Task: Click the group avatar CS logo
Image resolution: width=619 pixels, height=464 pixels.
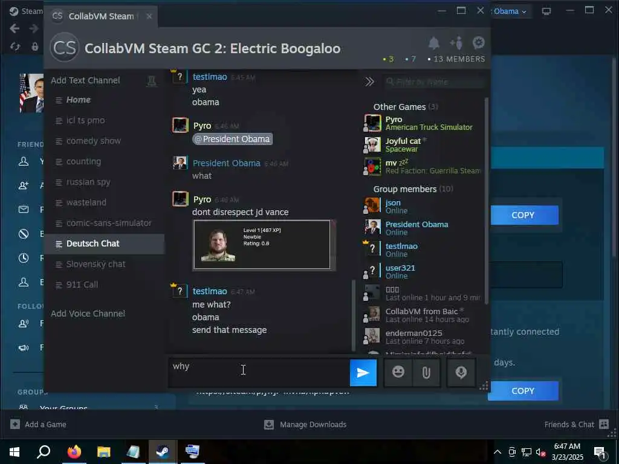Action: (x=64, y=48)
